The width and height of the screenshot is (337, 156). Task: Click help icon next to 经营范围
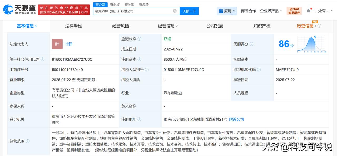coord(28,141)
